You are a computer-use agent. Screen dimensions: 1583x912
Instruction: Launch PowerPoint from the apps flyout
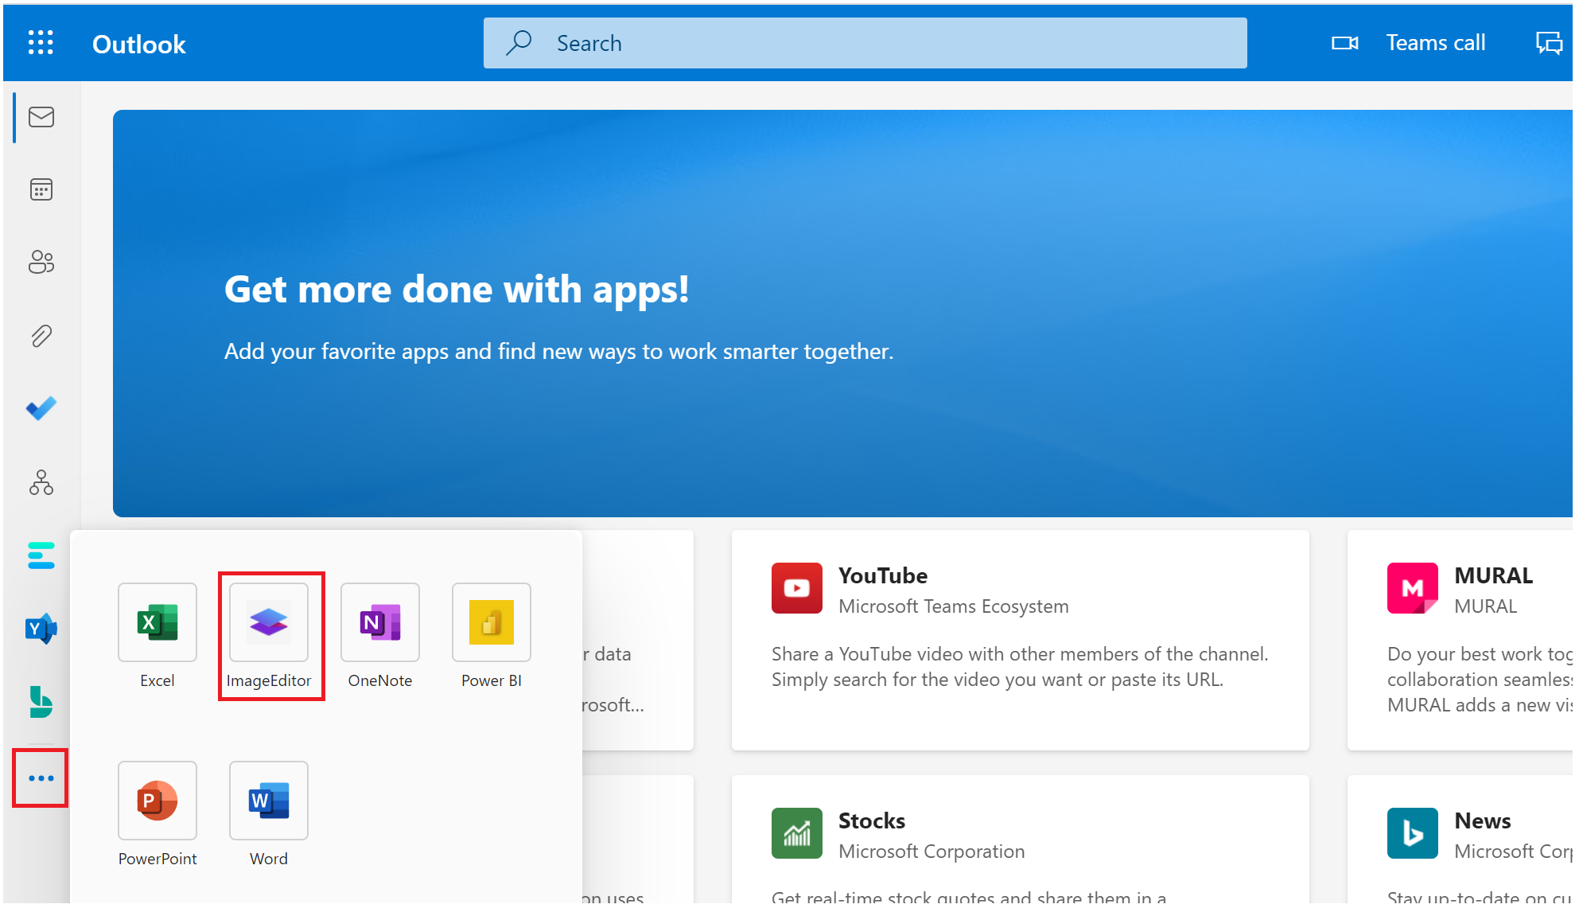158,801
